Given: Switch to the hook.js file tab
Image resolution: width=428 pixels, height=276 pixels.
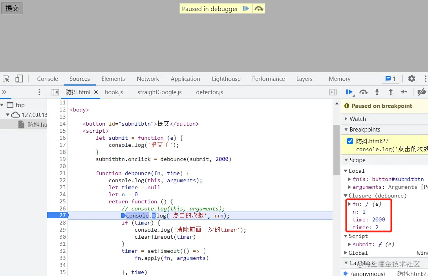Looking at the screenshot, I should point(114,92).
